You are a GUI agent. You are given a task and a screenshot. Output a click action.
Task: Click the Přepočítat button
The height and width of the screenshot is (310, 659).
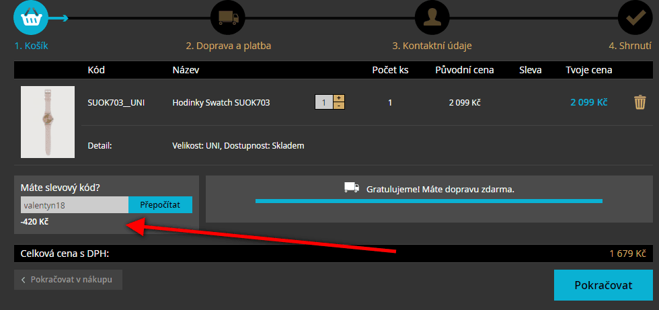tap(160, 204)
